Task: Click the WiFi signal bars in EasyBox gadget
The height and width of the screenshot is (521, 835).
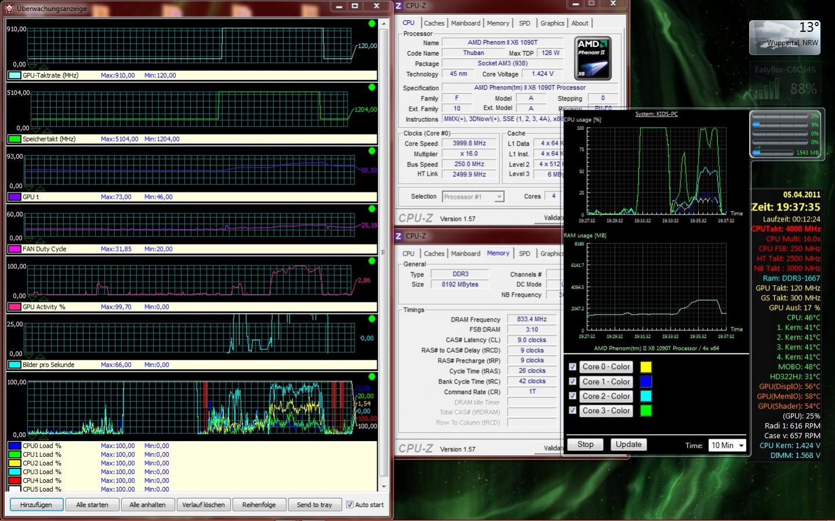Action: [x=767, y=90]
